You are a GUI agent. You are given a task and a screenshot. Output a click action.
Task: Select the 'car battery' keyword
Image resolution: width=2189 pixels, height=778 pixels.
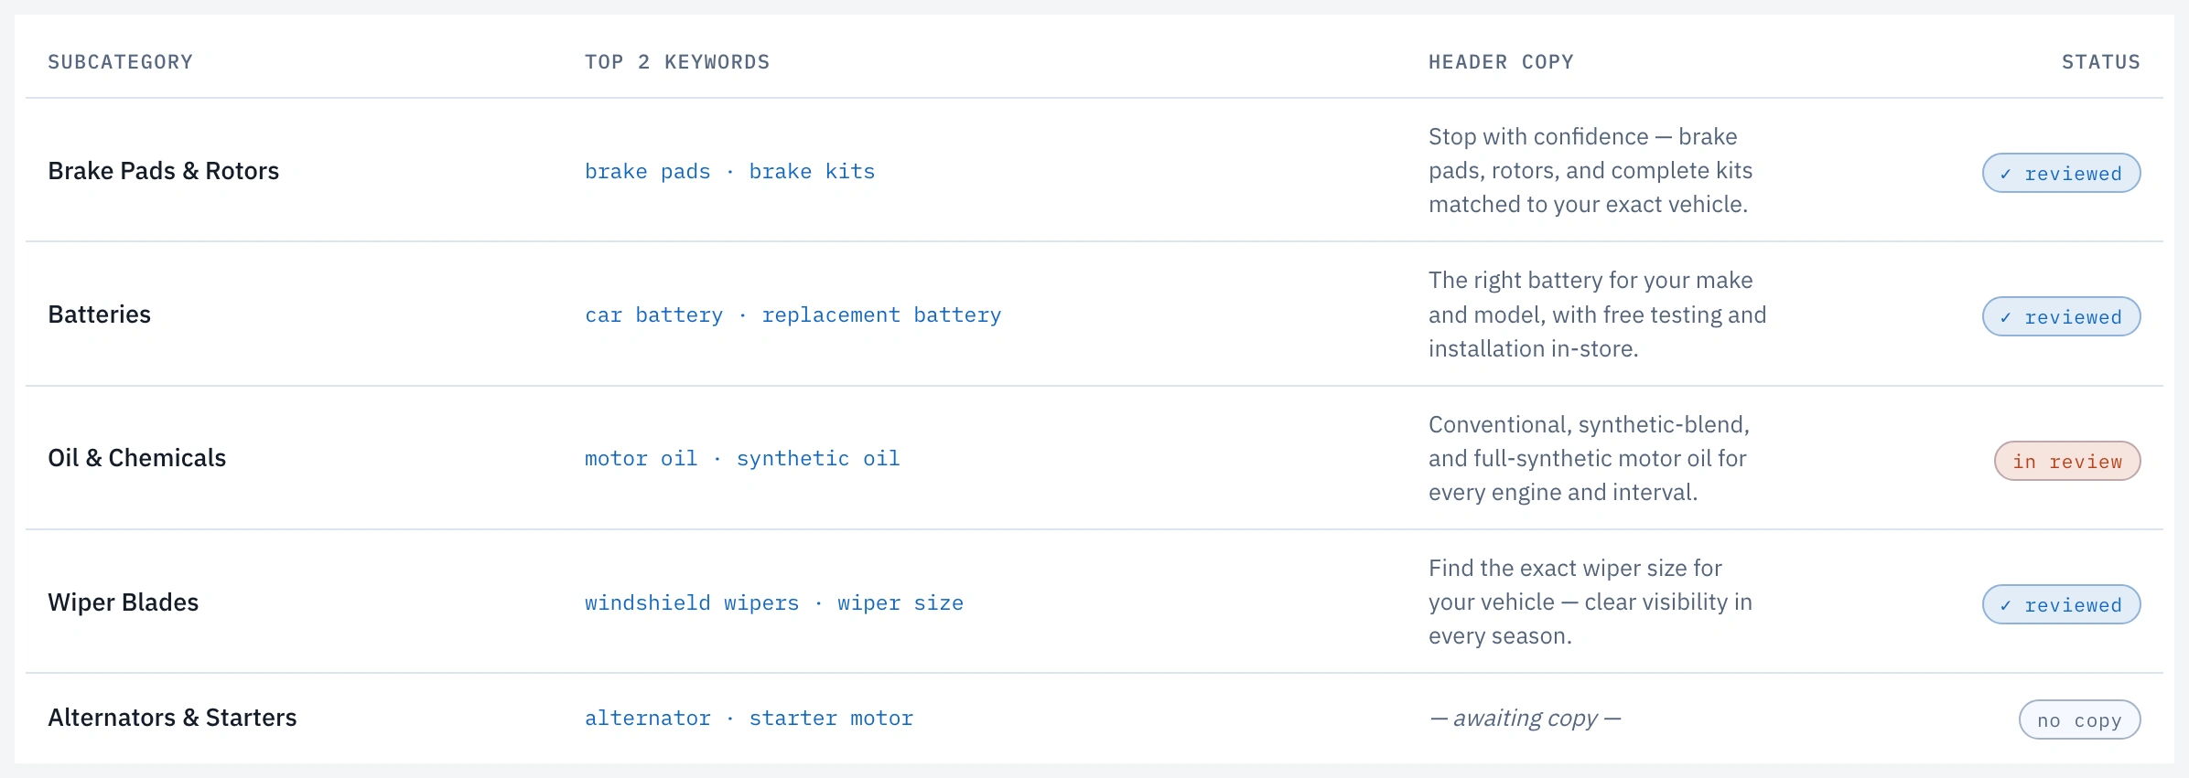tap(653, 315)
